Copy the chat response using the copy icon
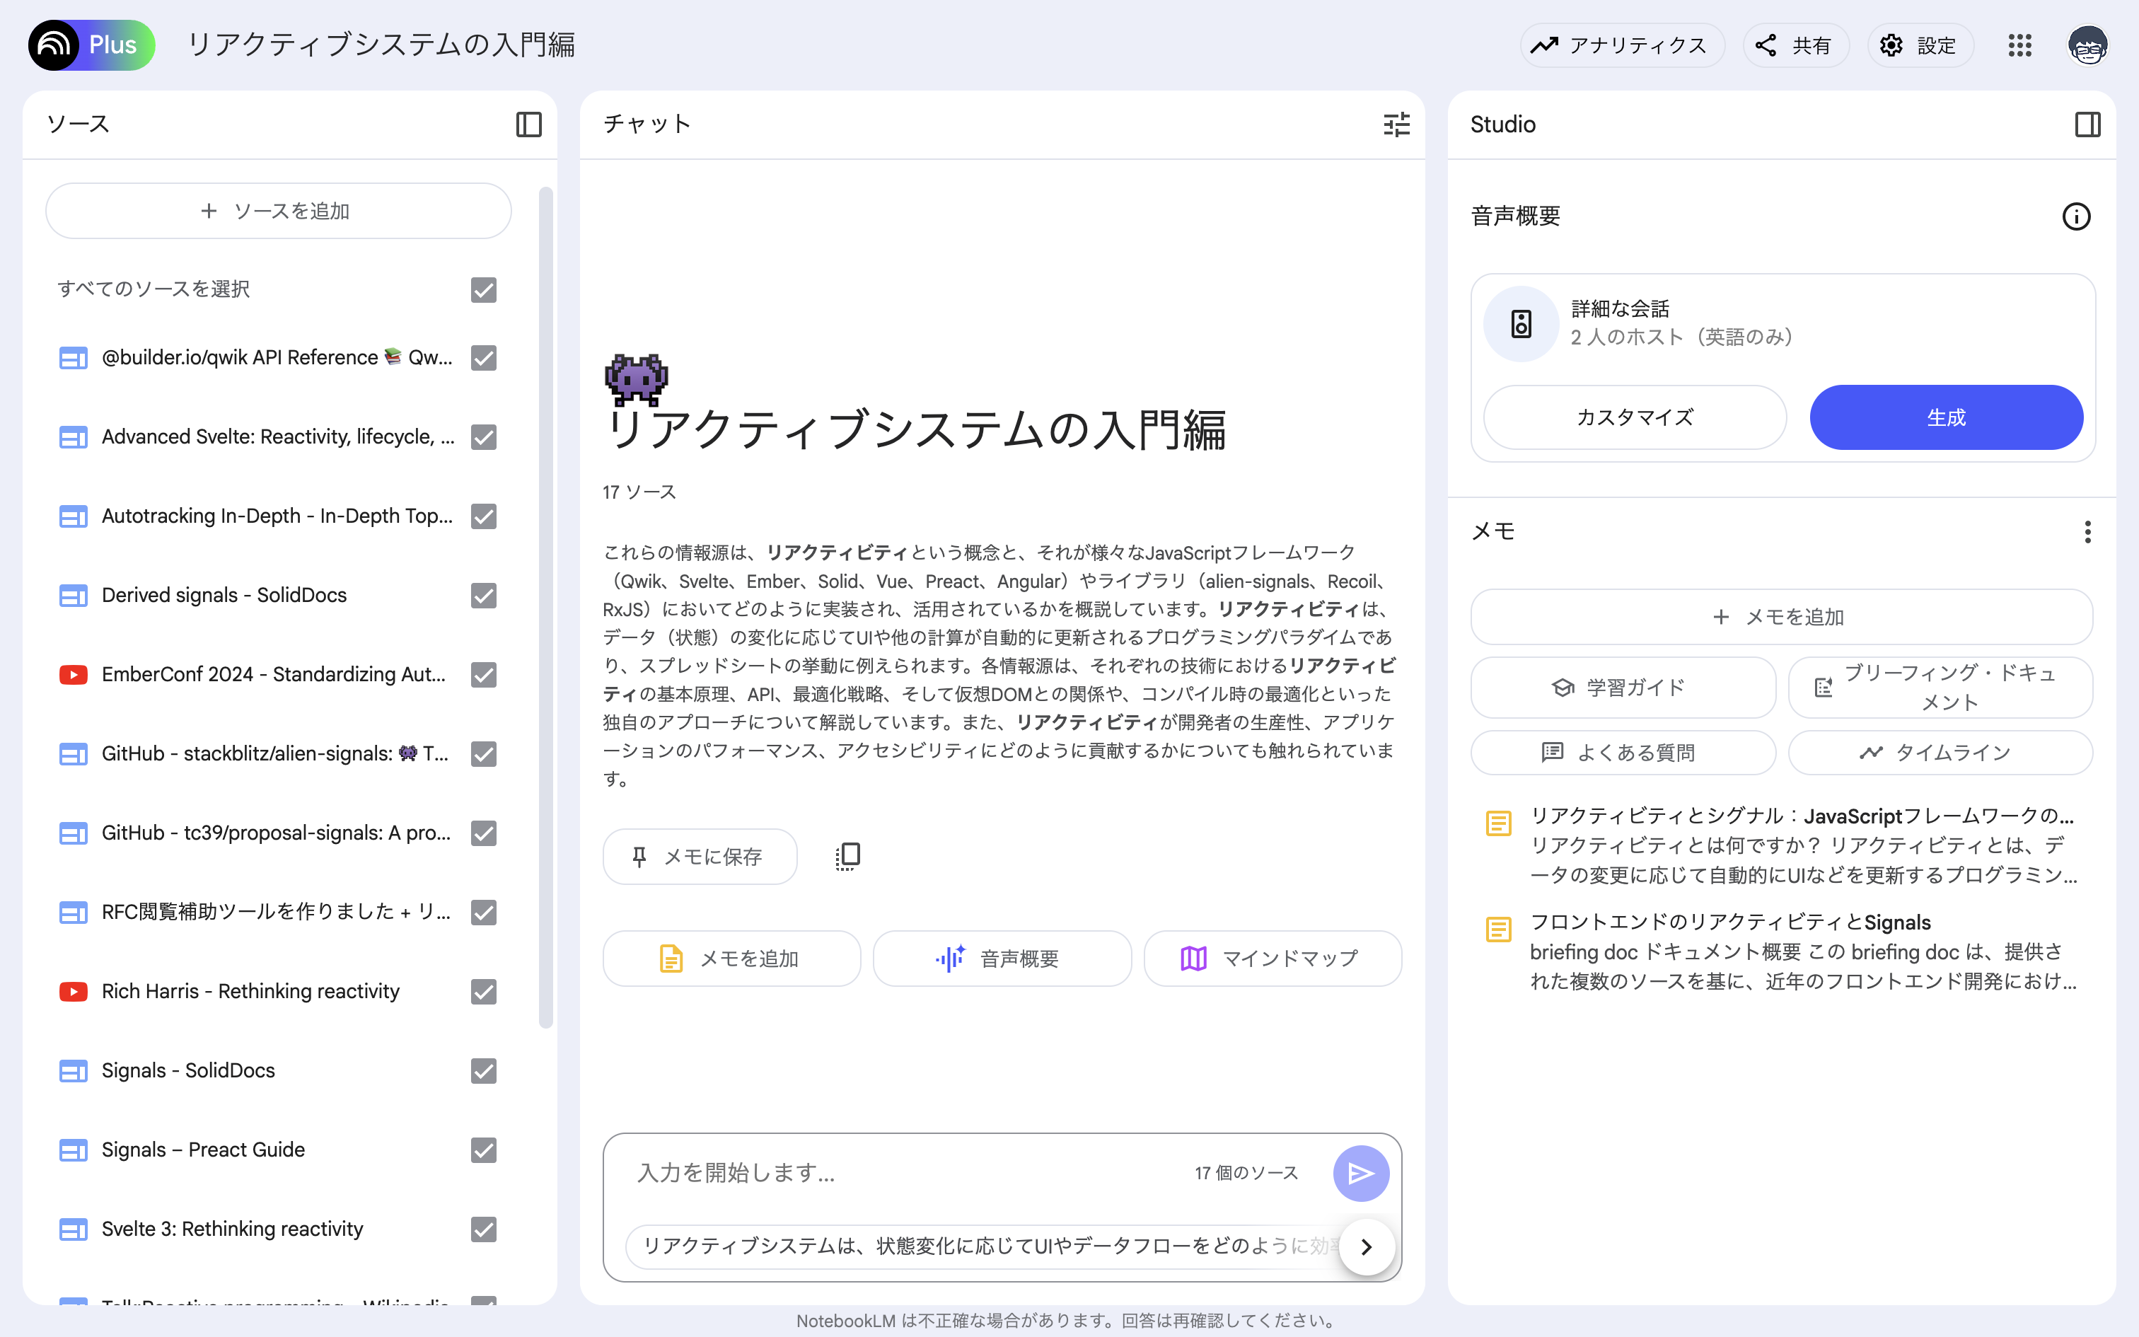The width and height of the screenshot is (2139, 1337). coord(847,855)
